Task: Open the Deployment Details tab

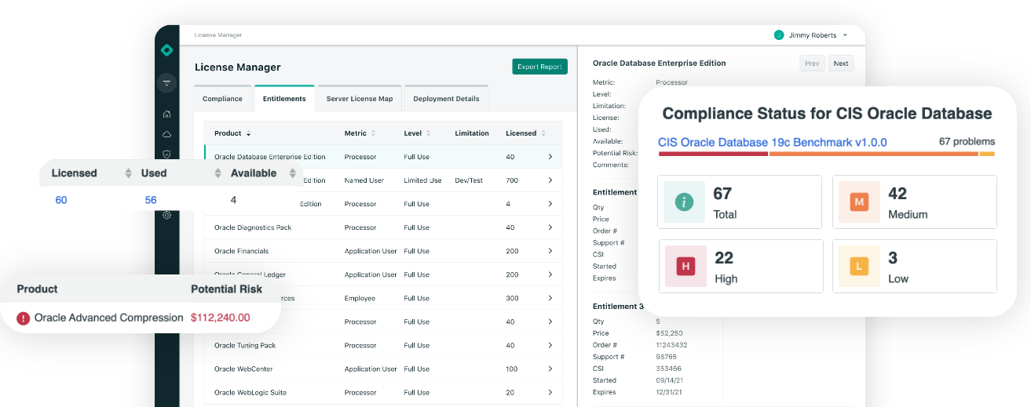Action: point(446,98)
